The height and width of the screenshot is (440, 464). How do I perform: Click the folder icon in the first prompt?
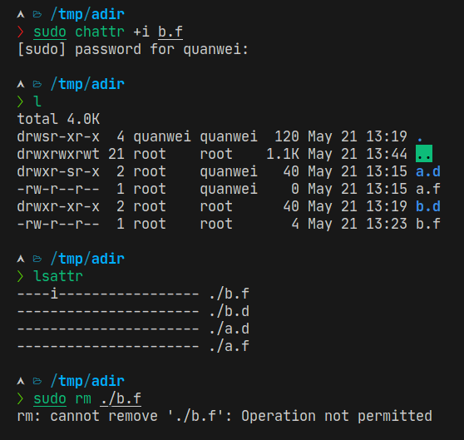(37, 14)
